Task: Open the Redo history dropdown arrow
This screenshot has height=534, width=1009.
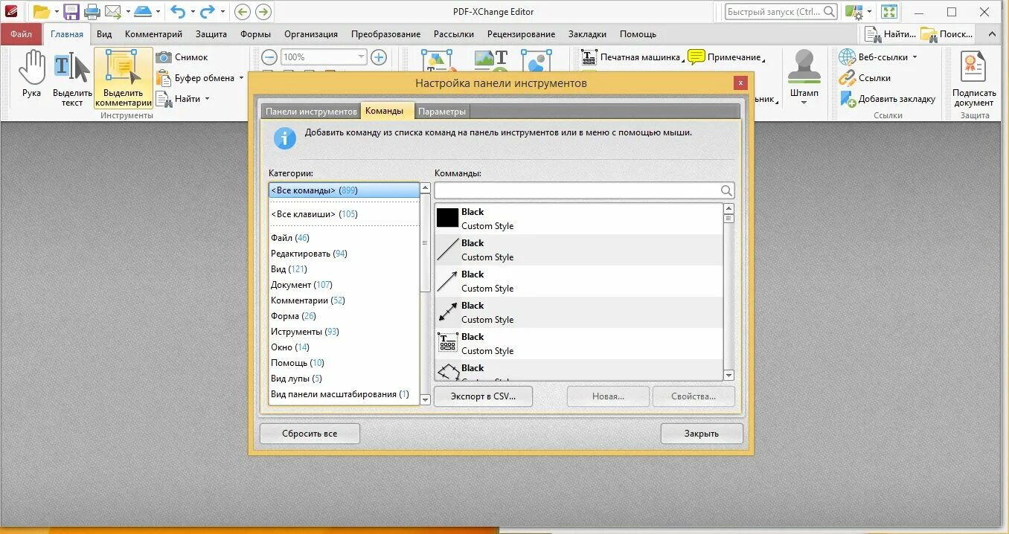Action: click(x=222, y=12)
